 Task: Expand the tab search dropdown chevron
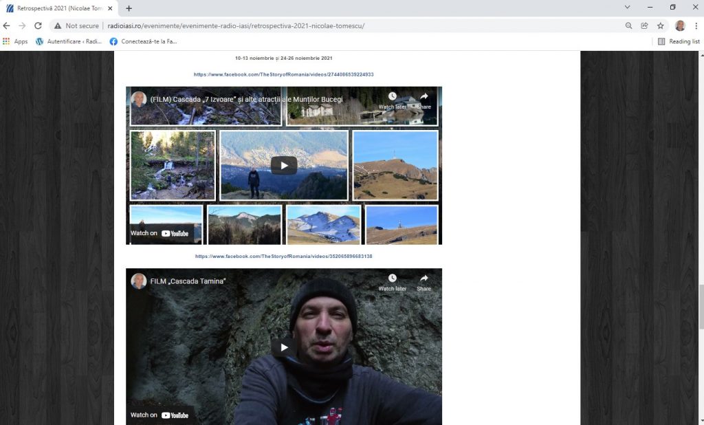coord(627,8)
